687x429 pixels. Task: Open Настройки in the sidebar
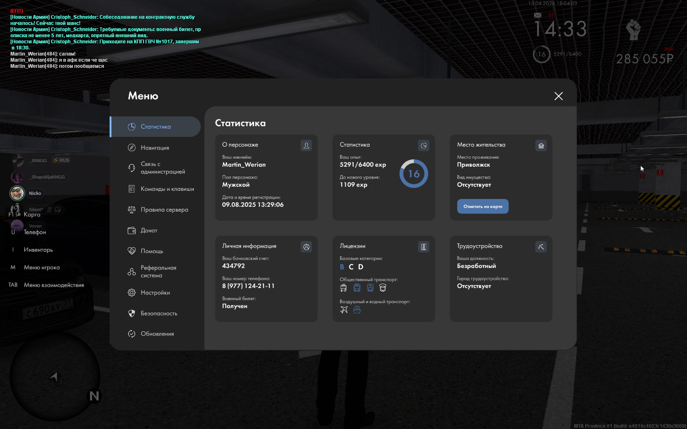[155, 293]
